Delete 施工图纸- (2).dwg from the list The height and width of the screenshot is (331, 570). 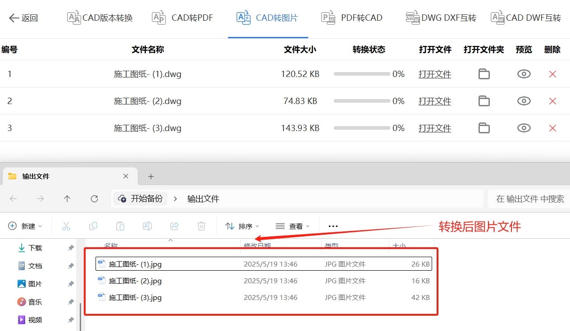pyautogui.click(x=552, y=101)
